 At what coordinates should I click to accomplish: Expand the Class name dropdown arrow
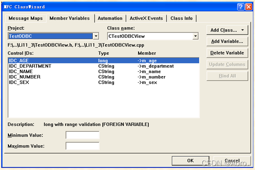pyautogui.click(x=196, y=36)
